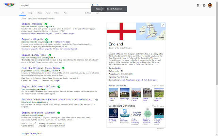Image resolution: width=218 pixels, height=136 pixels.
Task: Switch to the Maps tab
Action: tap(40, 13)
